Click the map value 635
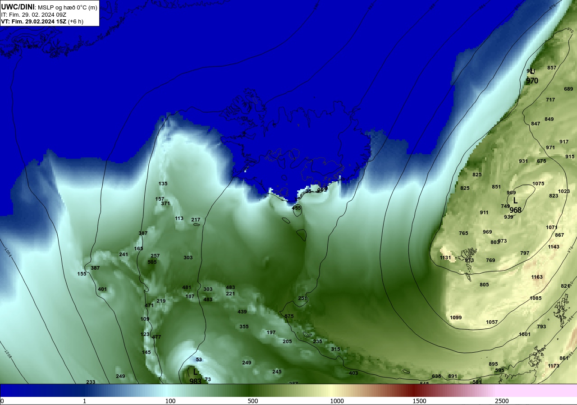 (x=436, y=376)
